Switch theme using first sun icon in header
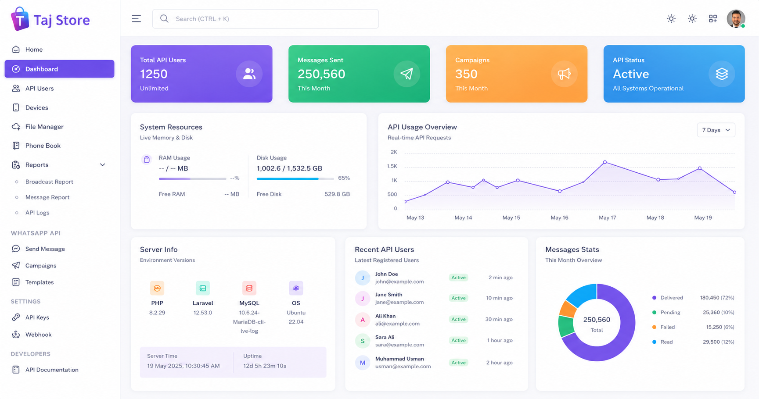759x399 pixels. [x=671, y=18]
